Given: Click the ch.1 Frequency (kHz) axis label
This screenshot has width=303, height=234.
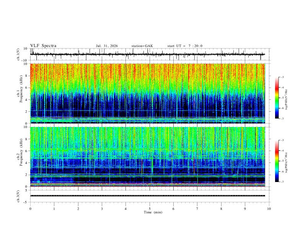Looking at the screenshot, I should [21, 89].
